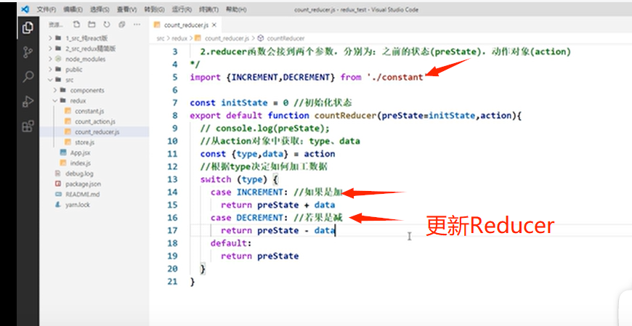Refresh the Explorer file tree
This screenshot has width=632, height=326.
point(106,25)
